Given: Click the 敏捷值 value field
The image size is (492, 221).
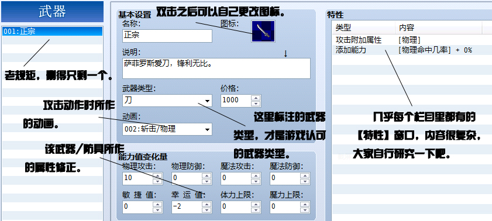Looking at the screenshot, I should pyautogui.click(x=137, y=207).
